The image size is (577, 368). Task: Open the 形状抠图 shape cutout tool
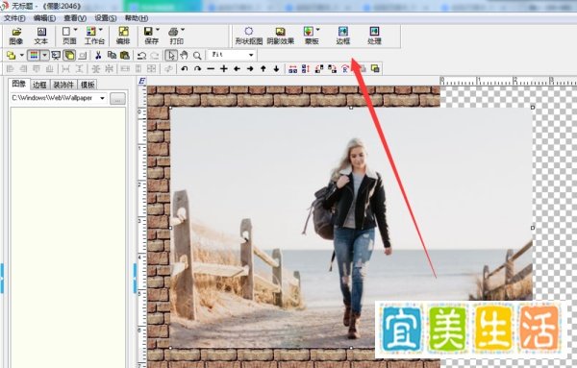click(249, 36)
